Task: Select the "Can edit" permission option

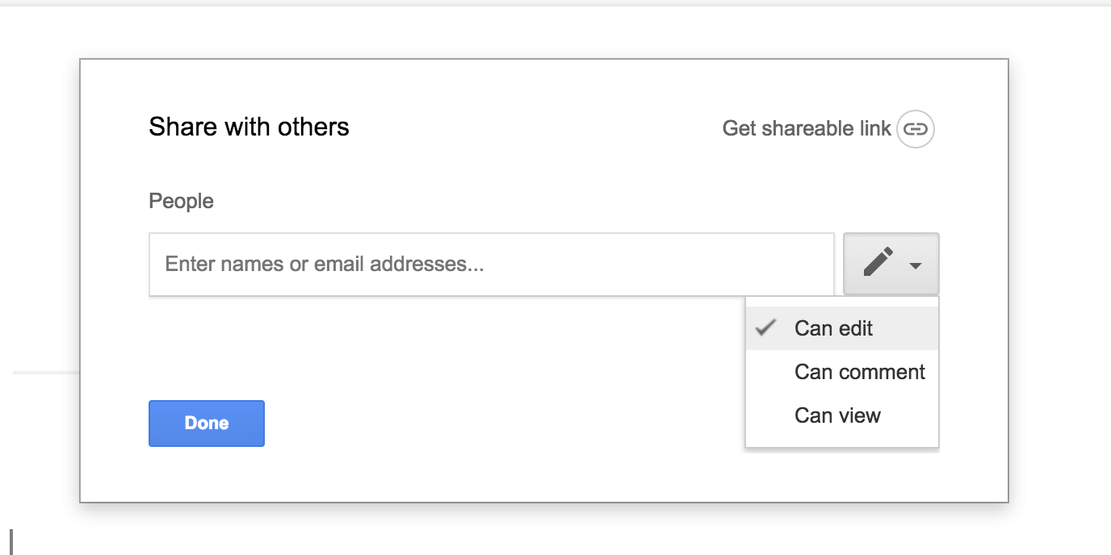Action: [833, 328]
